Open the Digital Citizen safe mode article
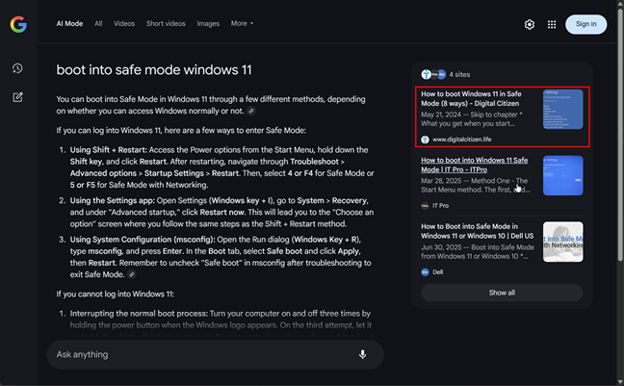The width and height of the screenshot is (624, 386). pyautogui.click(x=473, y=101)
